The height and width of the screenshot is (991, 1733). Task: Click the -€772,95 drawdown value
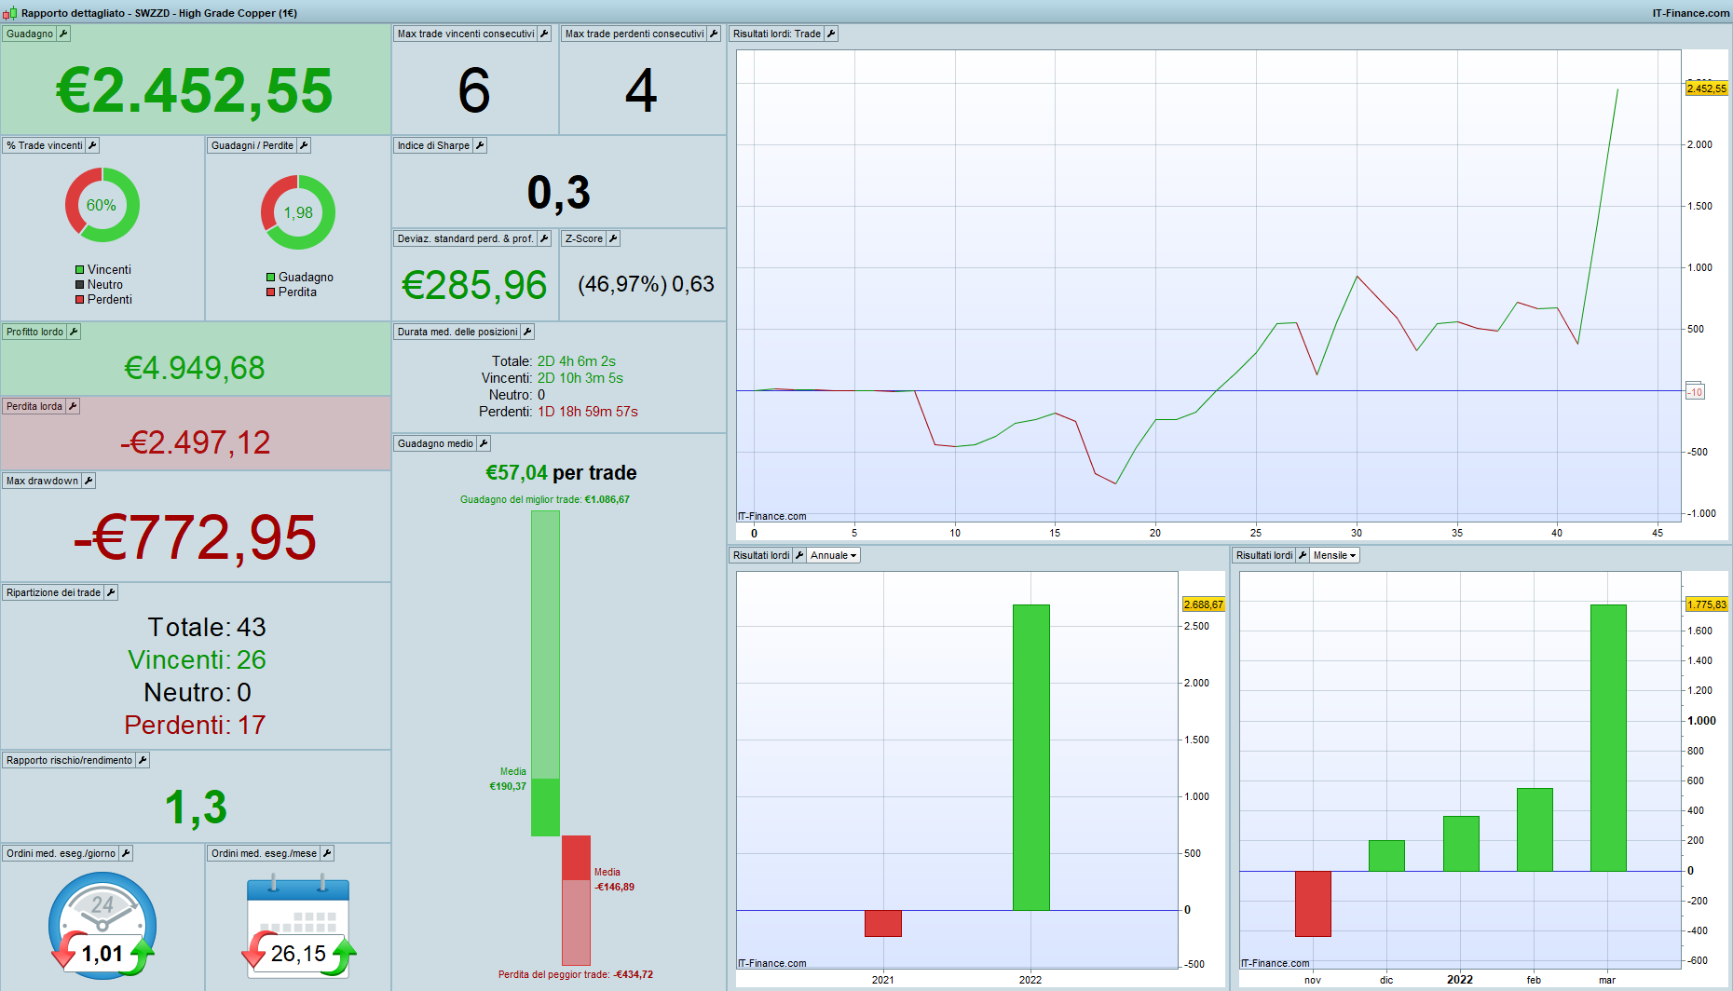click(195, 537)
